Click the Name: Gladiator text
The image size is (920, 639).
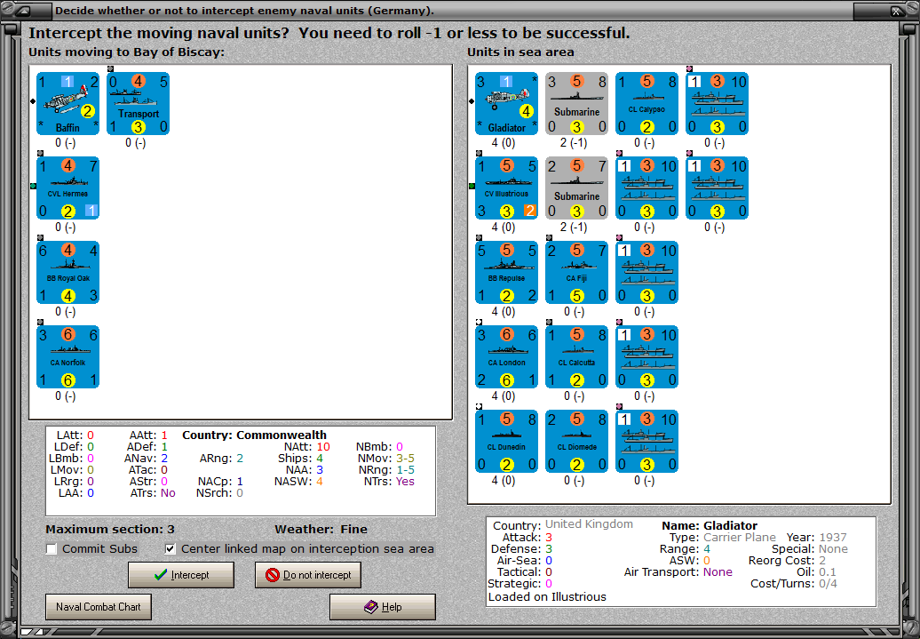pyautogui.click(x=710, y=525)
